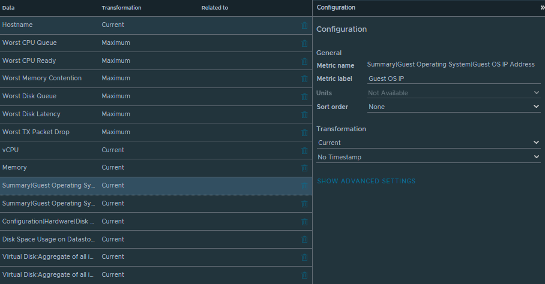Open the Transformation dropdown showing Current
The width and height of the screenshot is (545, 284).
428,143
